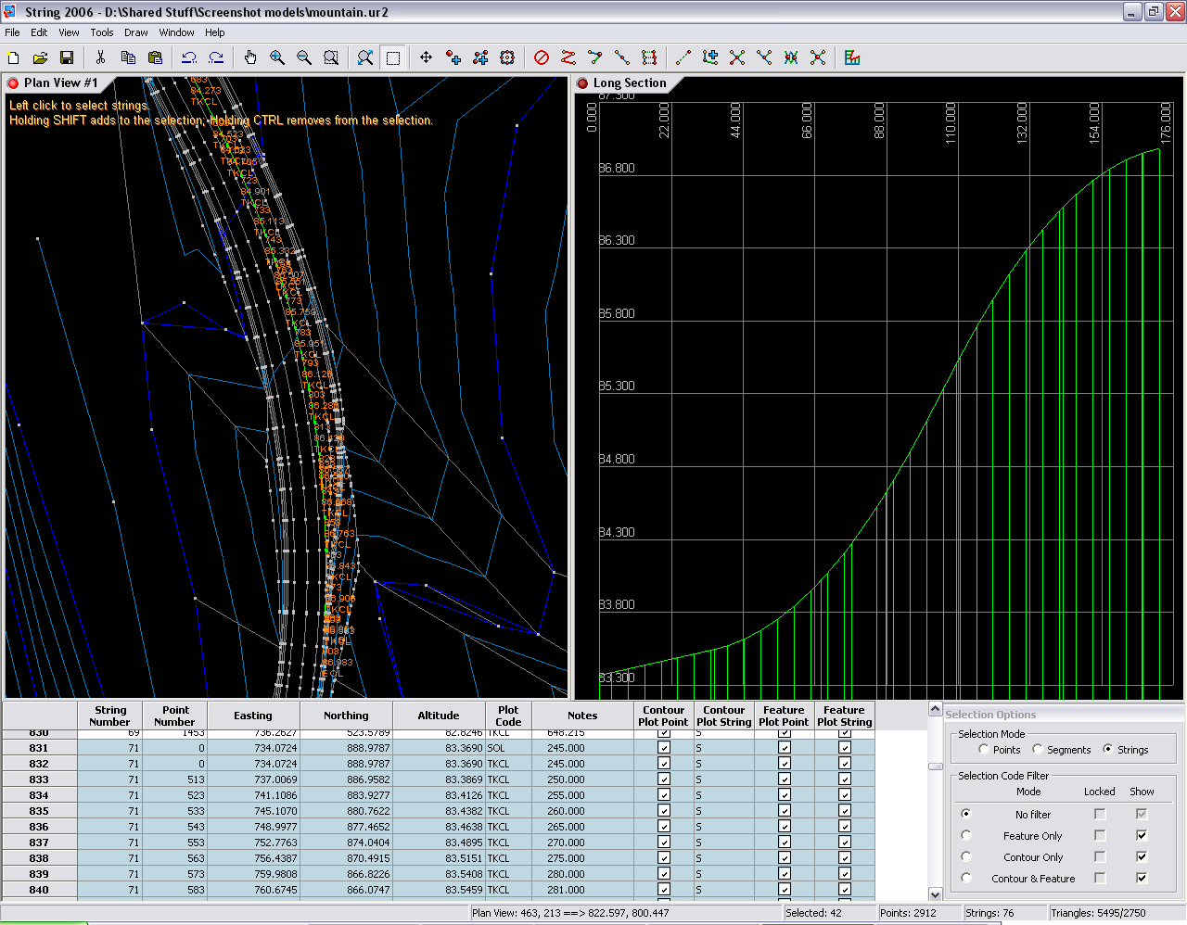Click the save floppy disk icon
The image size is (1187, 925).
67,57
